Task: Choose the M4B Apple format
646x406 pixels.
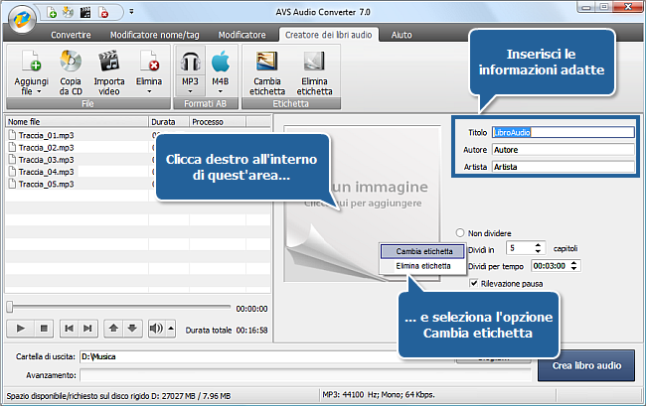Action: coord(220,62)
